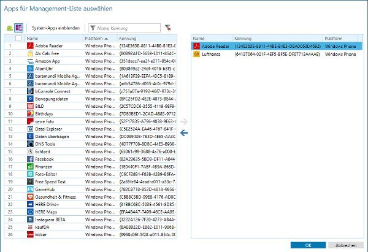Image resolution: width=368 pixels, height=252 pixels.
Task: Select the kaufDA row
Action: [x=91, y=227]
